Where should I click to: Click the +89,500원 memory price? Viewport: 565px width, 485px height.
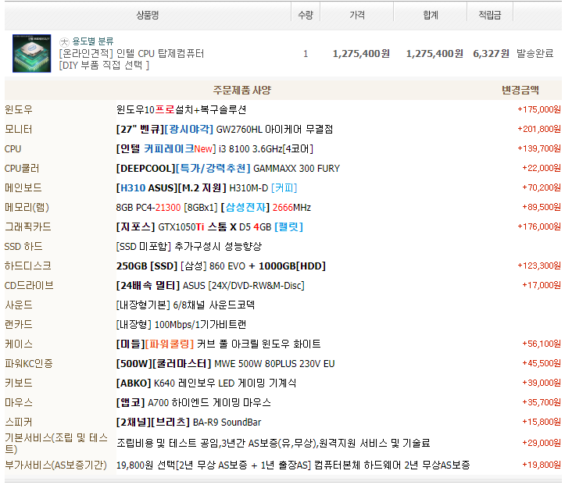(x=542, y=207)
